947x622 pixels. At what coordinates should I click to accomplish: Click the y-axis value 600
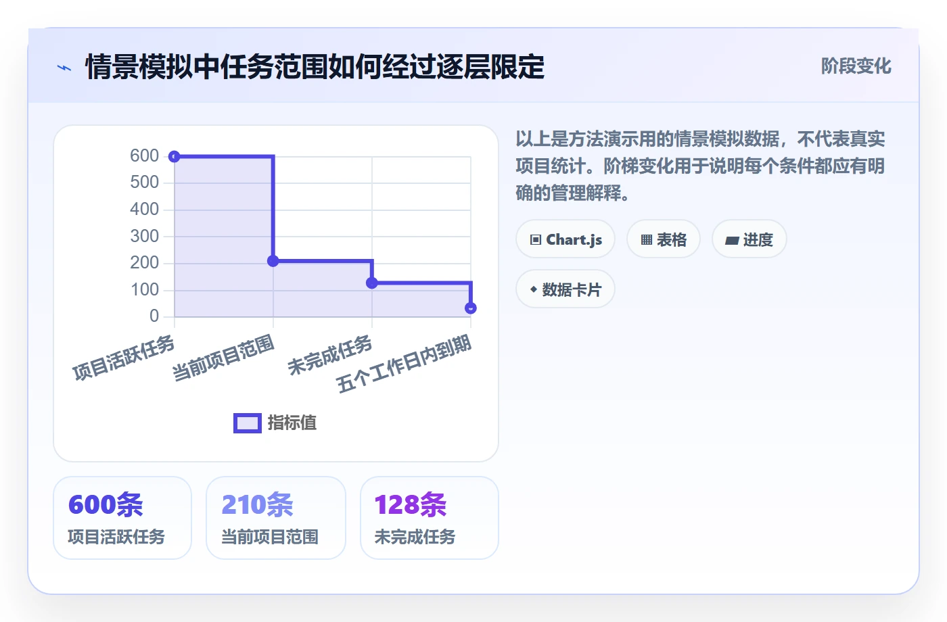144,155
